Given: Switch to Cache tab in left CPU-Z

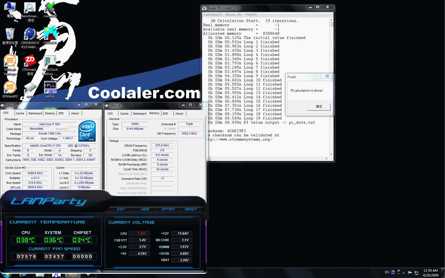Looking at the screenshot, I should pyautogui.click(x=20, y=113).
